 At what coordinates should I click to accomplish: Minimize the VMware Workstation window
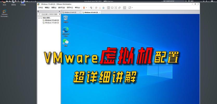point(193,4)
